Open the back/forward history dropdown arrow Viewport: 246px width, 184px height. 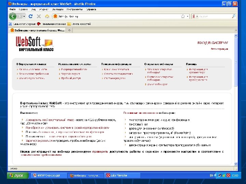(x=24, y=16)
